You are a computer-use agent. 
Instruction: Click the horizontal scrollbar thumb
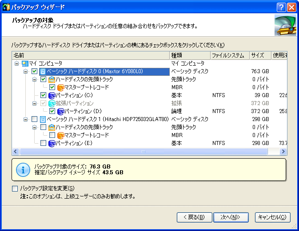tap(144, 152)
